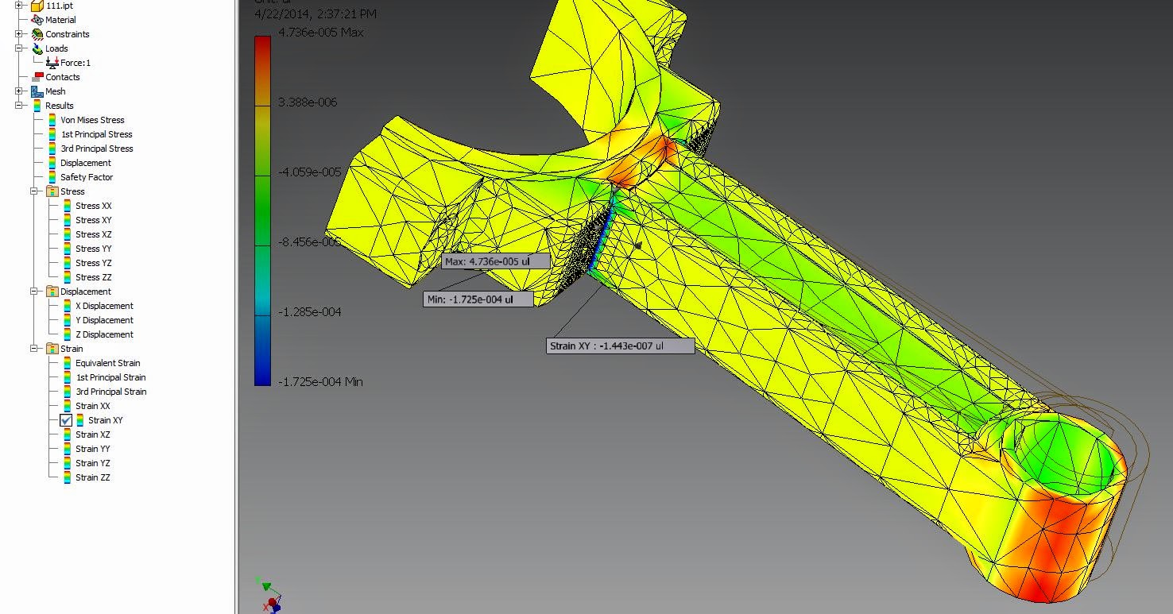Image resolution: width=1173 pixels, height=614 pixels.
Task: Click the 3.388e-006 legend value
Action: pos(308,102)
